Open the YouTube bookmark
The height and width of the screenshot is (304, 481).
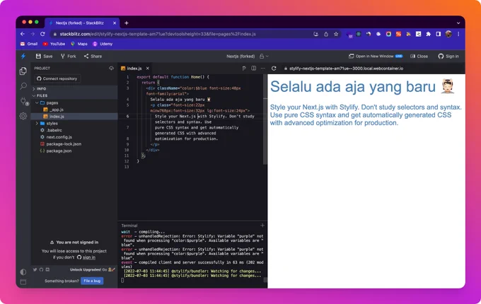[54, 44]
